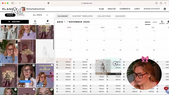The image size is (169, 95).
Task: Open the gift icon in header
Action: (165, 9)
